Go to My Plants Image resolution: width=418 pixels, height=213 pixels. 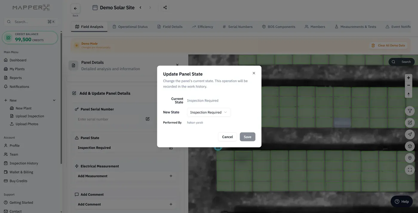pyautogui.click(x=17, y=69)
